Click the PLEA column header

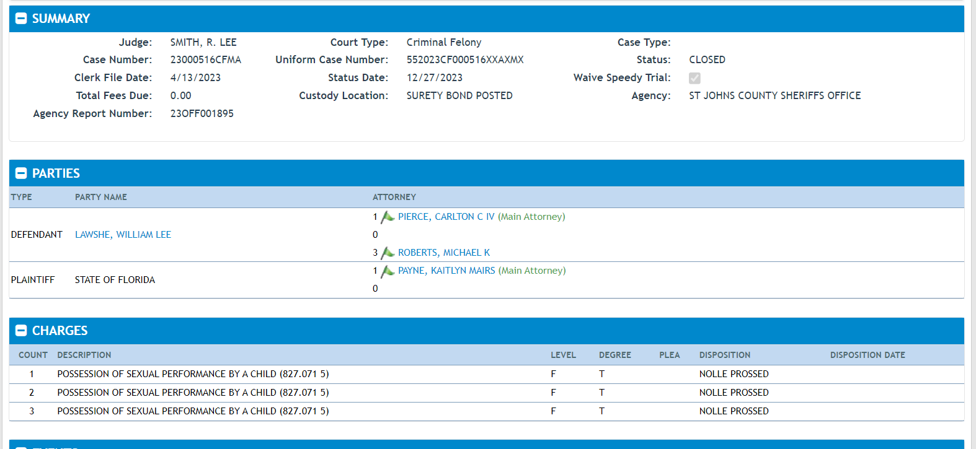[670, 355]
